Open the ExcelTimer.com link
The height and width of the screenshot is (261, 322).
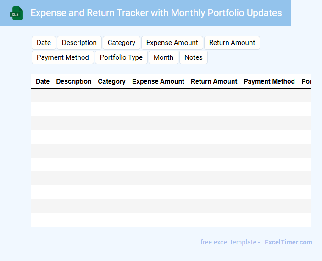[x=289, y=242]
